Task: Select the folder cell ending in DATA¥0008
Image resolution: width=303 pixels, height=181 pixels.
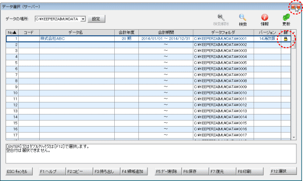Action: (x=223, y=81)
